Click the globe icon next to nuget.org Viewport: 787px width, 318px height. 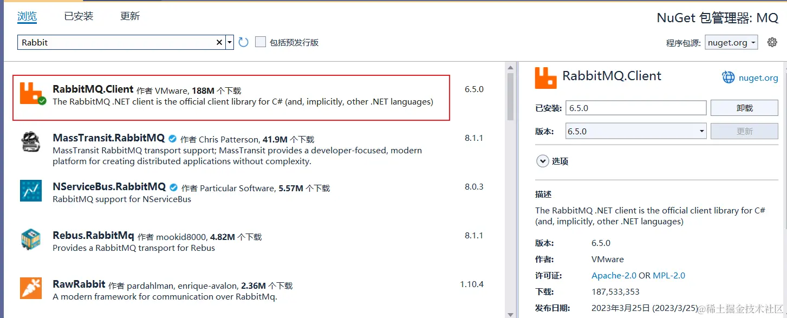point(729,77)
